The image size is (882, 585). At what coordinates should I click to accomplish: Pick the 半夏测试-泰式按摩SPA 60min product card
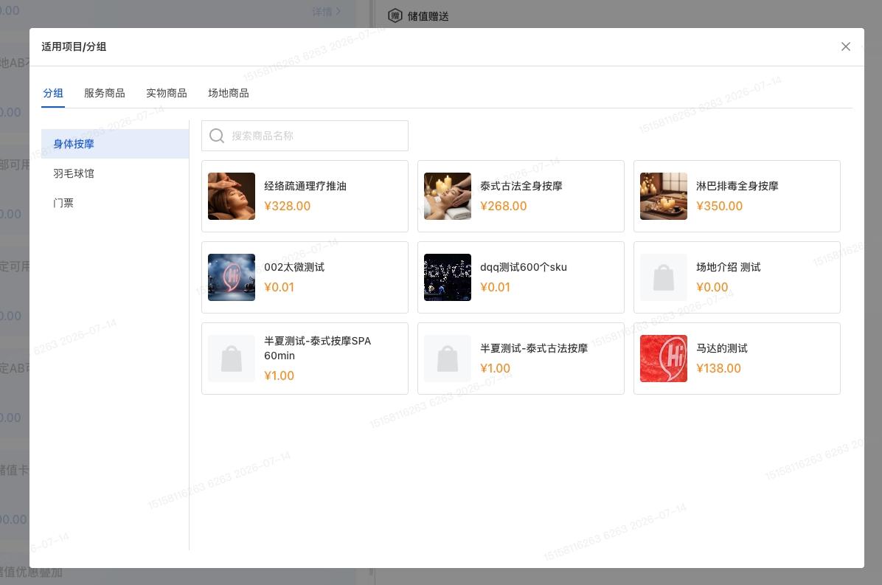click(x=305, y=359)
